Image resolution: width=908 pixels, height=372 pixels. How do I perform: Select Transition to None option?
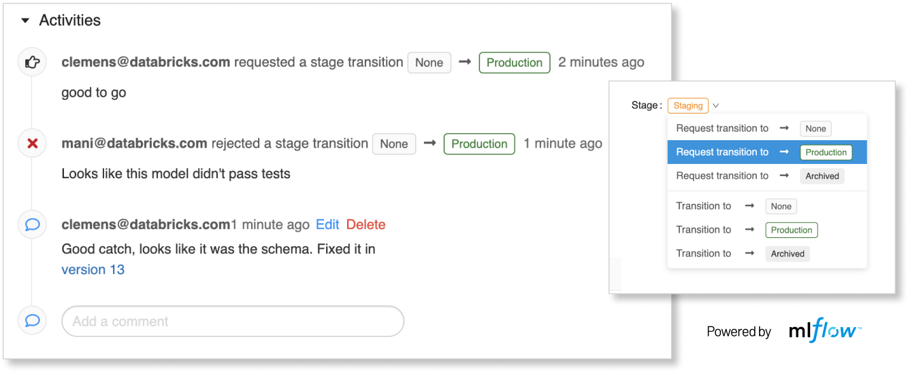pos(736,206)
